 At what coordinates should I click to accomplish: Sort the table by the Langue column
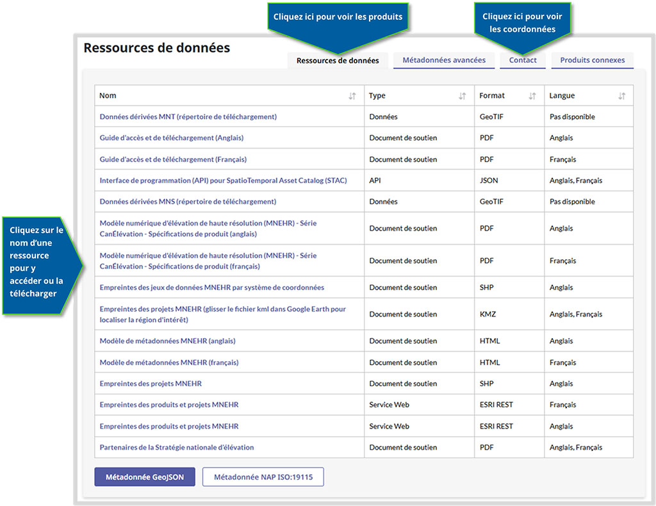click(x=621, y=95)
